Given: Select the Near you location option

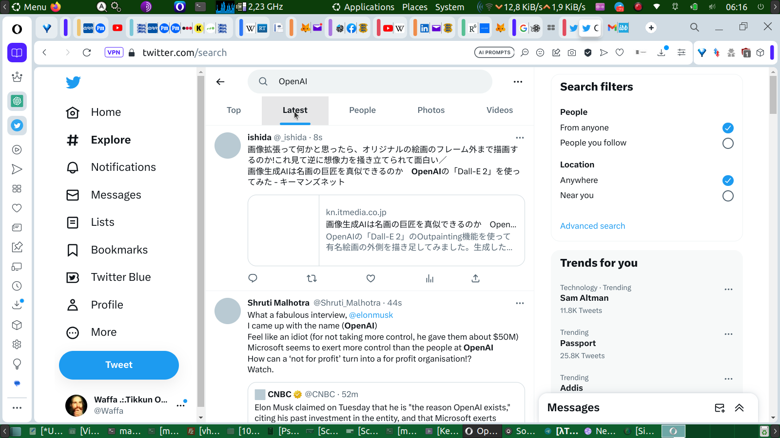Looking at the screenshot, I should pyautogui.click(x=728, y=196).
